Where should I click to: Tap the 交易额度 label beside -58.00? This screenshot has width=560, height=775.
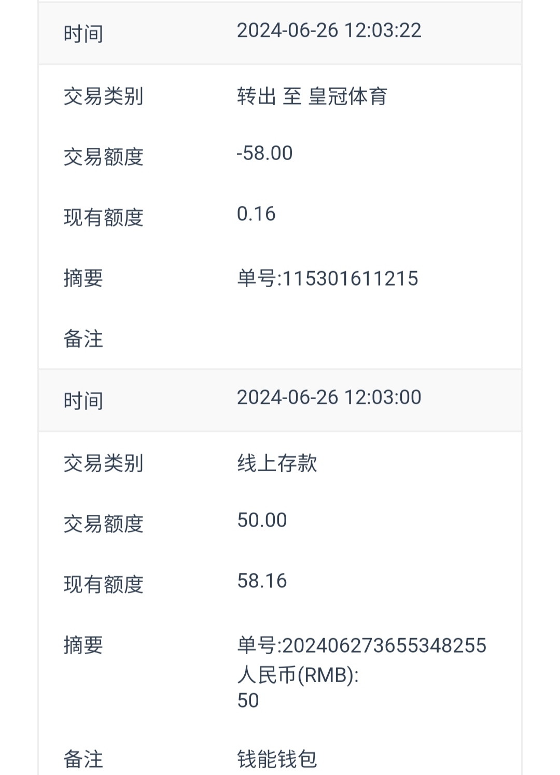tap(103, 157)
